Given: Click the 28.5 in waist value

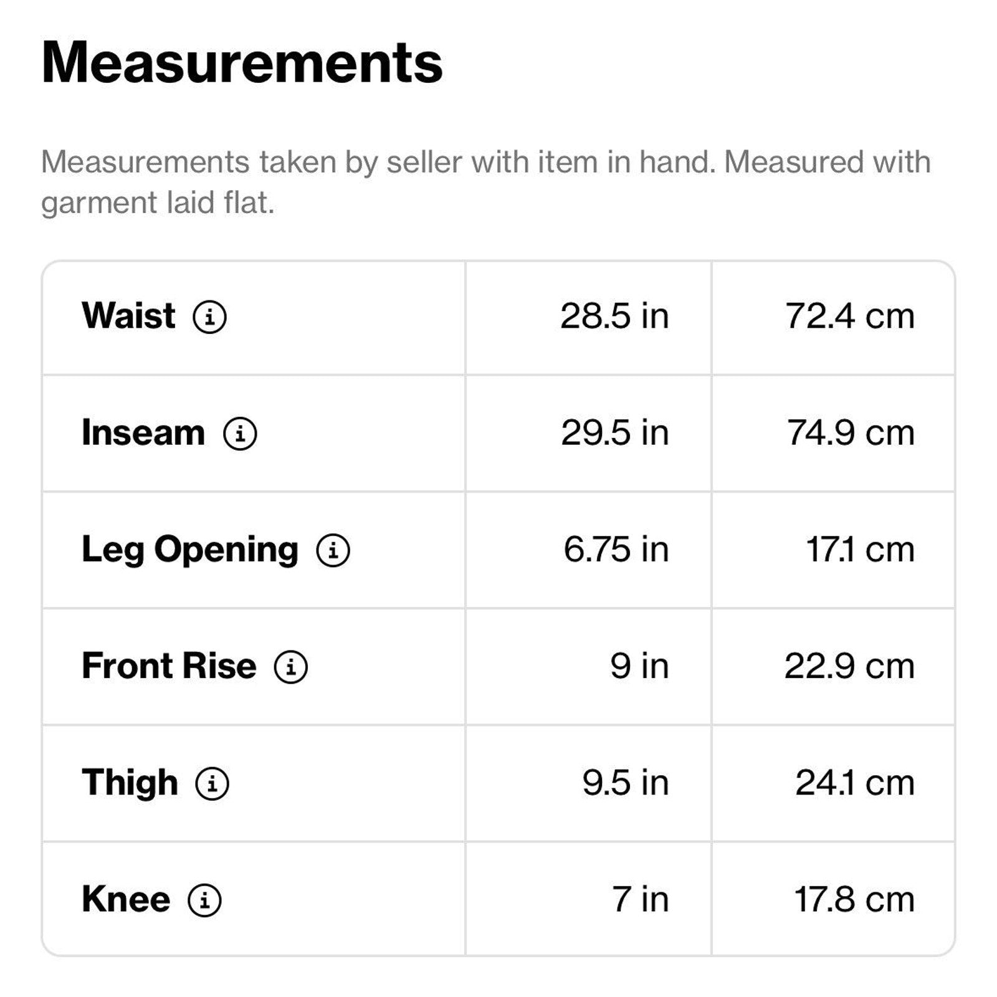Looking at the screenshot, I should point(614,316).
